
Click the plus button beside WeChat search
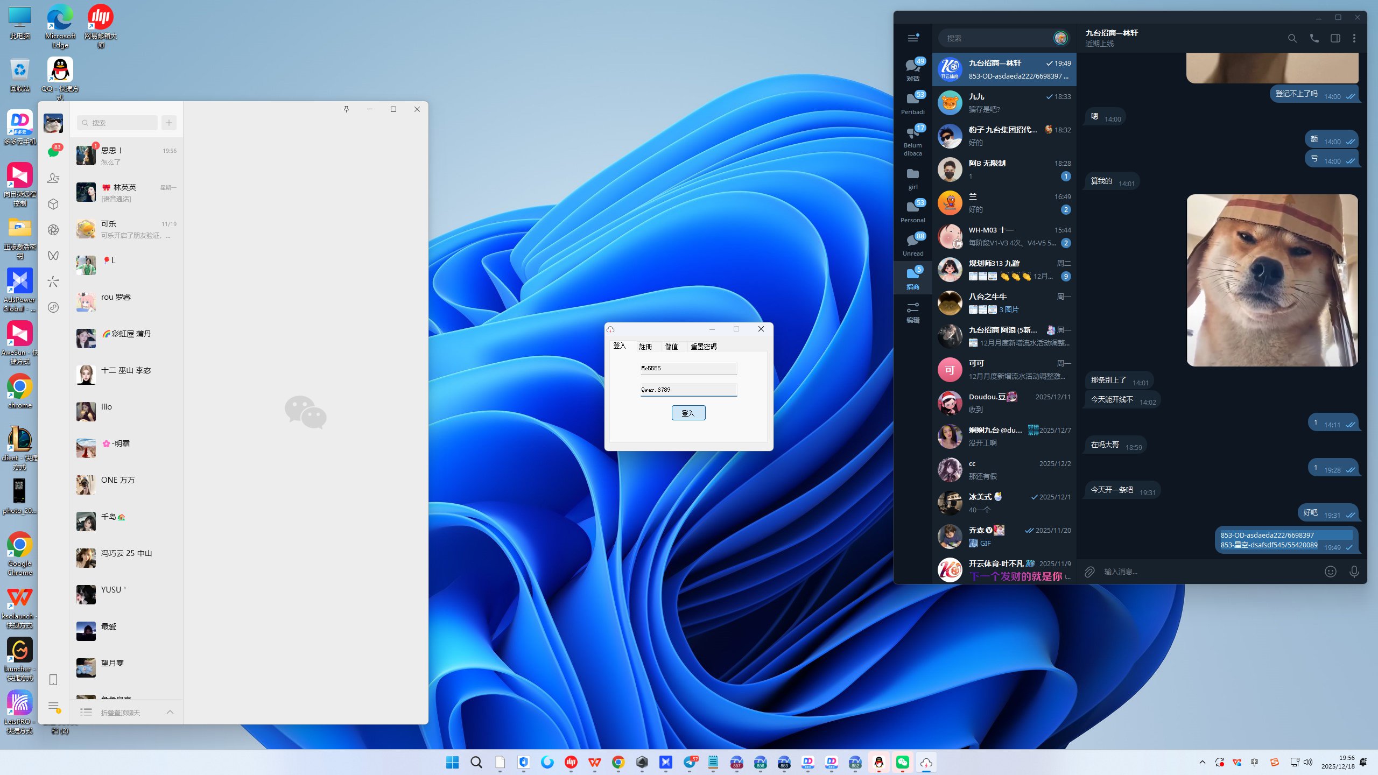(x=169, y=123)
